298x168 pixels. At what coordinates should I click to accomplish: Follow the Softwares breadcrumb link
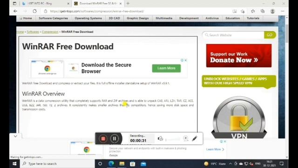coord(33,32)
